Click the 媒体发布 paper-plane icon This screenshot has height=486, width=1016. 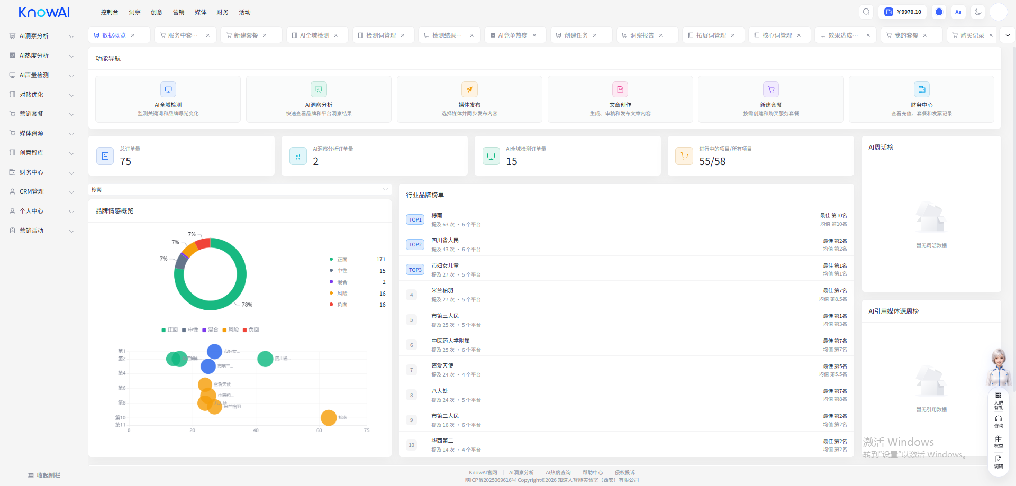[469, 89]
